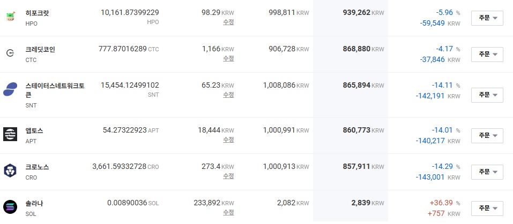Image resolution: width=513 pixels, height=224 pixels.
Task: Select the 히포크랏 coin name text
Action: click(x=38, y=13)
